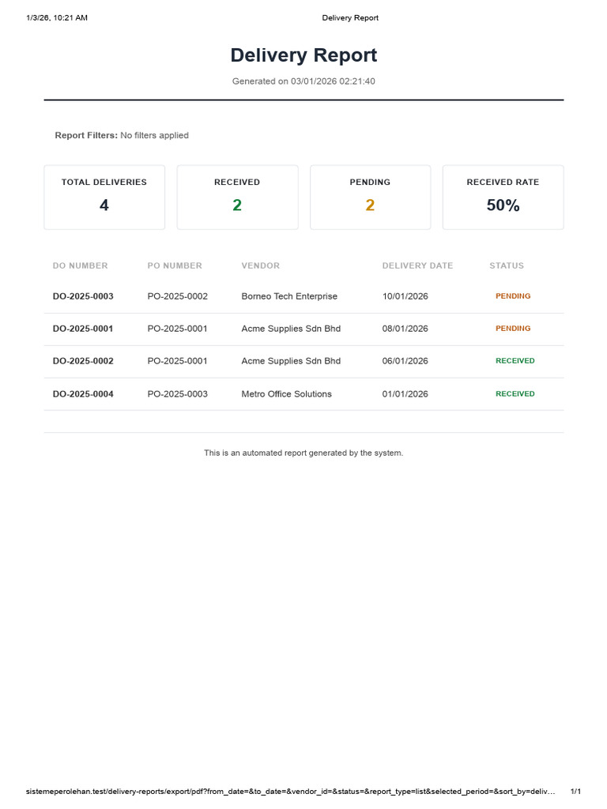Click RECEIVED status for DO-2025-0002
The height and width of the screenshot is (809, 607).
click(515, 360)
